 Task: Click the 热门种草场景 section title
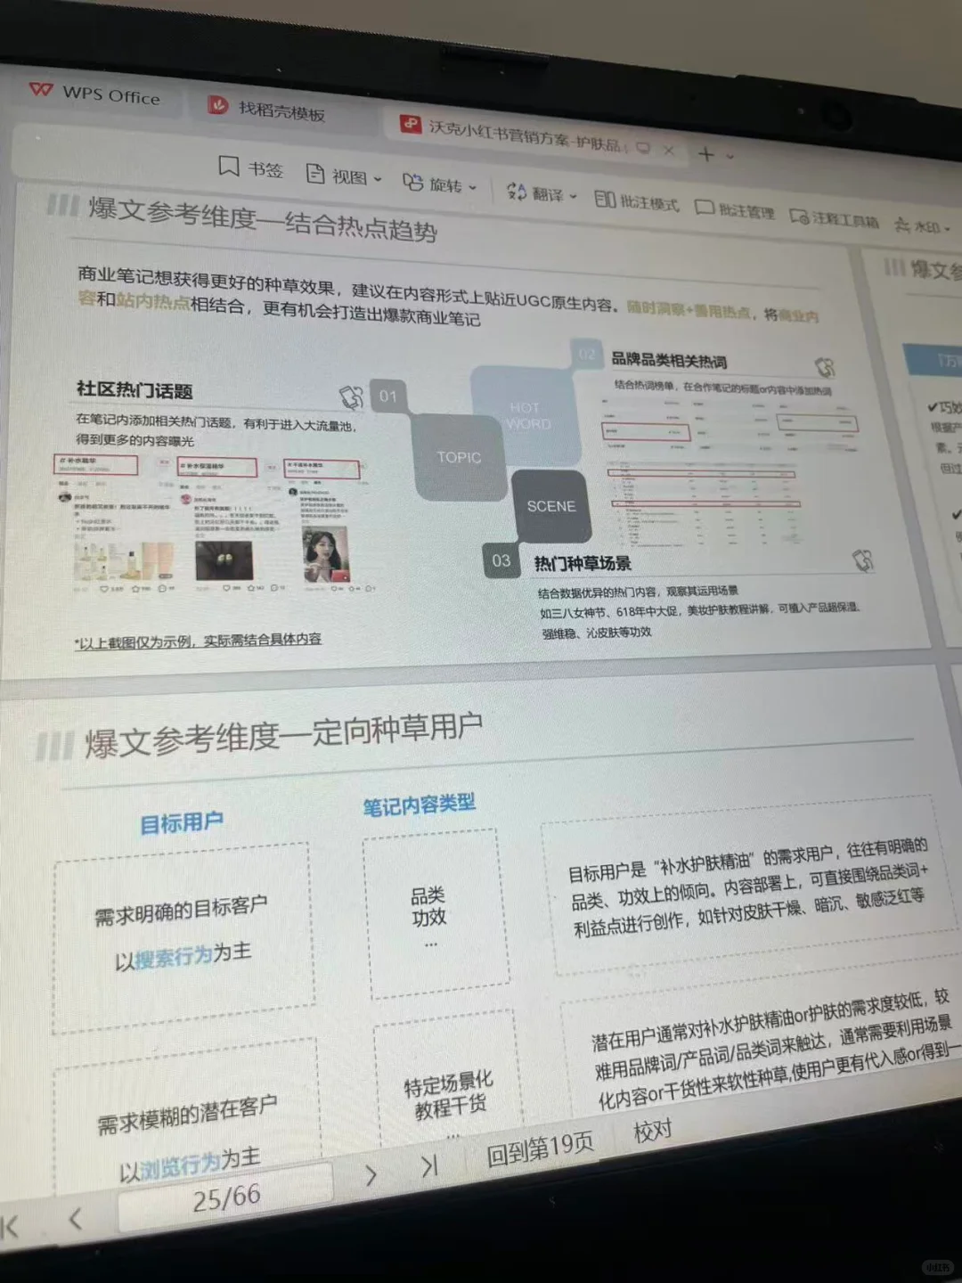(x=583, y=563)
